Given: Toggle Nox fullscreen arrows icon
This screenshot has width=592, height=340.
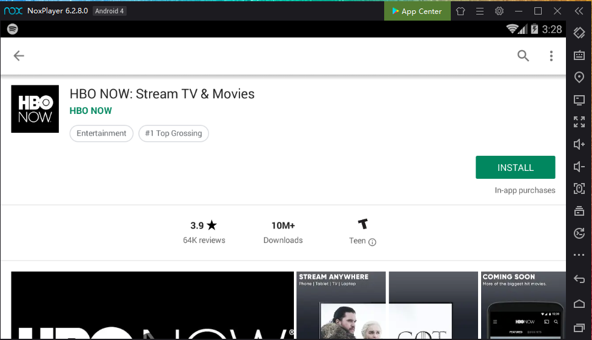Looking at the screenshot, I should [579, 122].
